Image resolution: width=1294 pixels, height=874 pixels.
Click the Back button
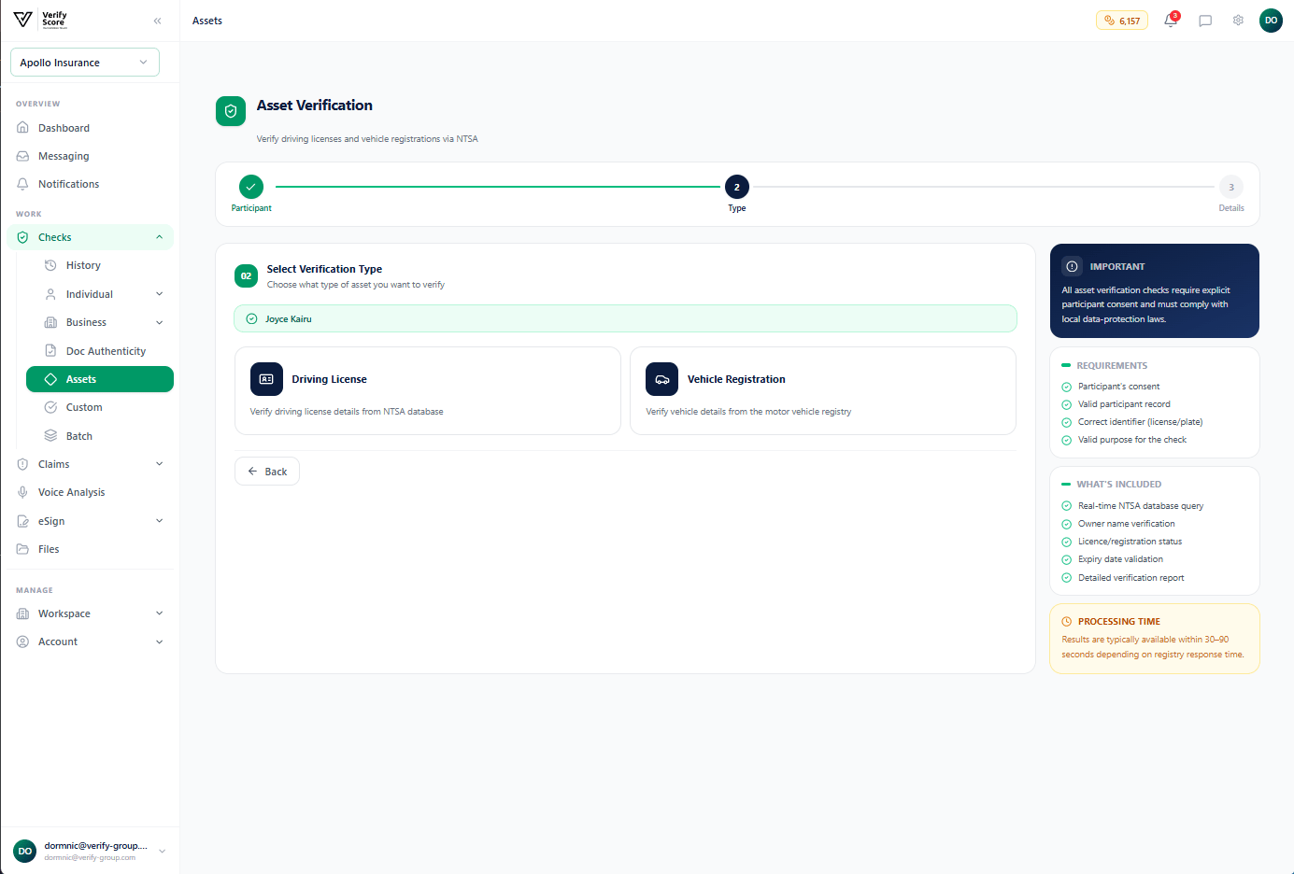tap(267, 472)
